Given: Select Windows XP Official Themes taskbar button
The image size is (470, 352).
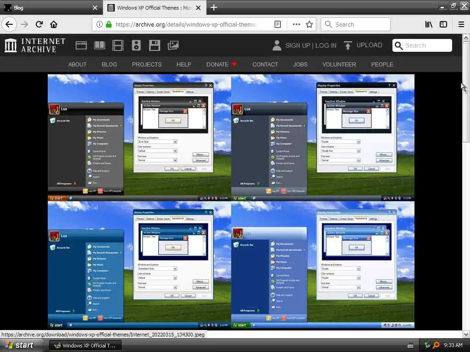Looking at the screenshot, I should (85, 346).
